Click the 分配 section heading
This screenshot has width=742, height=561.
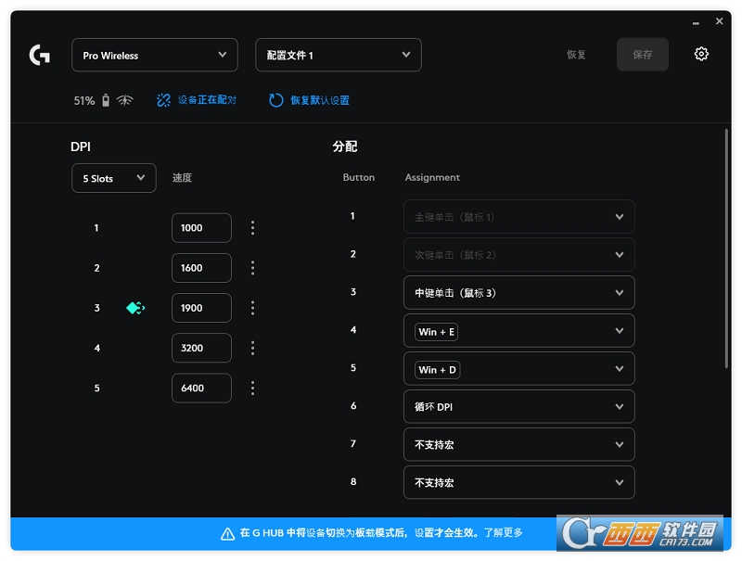344,147
